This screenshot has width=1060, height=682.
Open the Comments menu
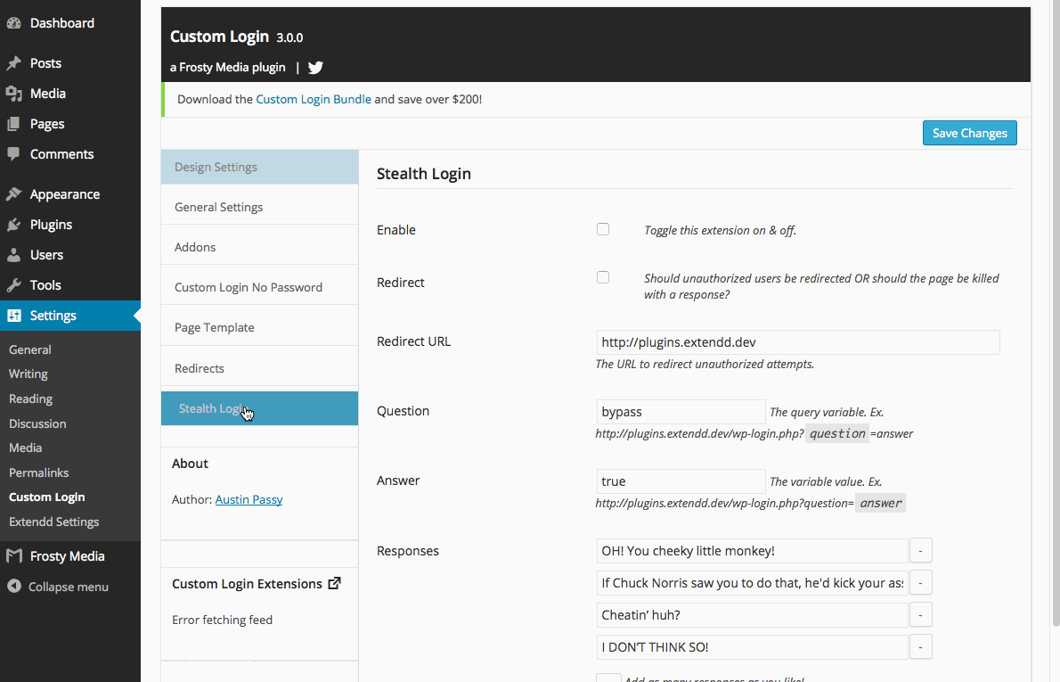pos(70,154)
